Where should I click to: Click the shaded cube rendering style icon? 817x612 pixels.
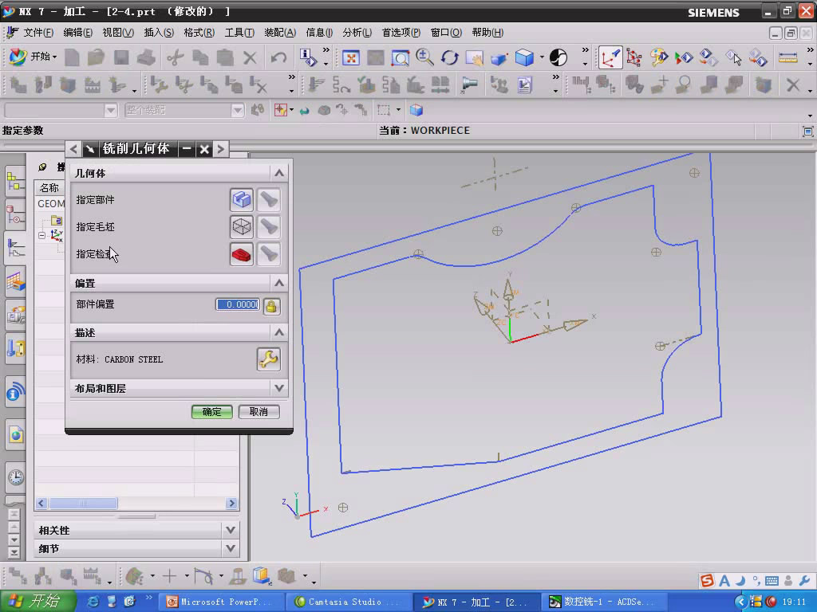(x=524, y=57)
